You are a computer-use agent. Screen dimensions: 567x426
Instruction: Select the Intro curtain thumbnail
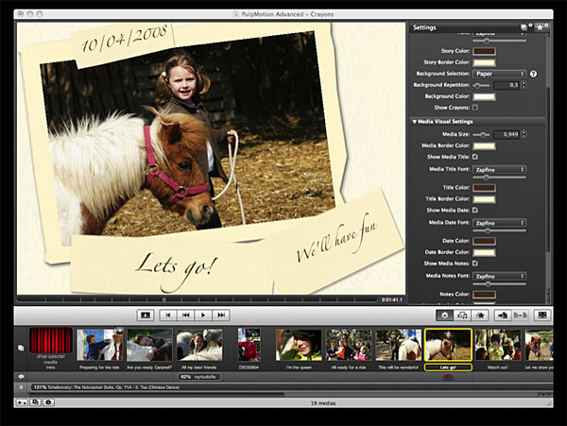pyautogui.click(x=50, y=340)
